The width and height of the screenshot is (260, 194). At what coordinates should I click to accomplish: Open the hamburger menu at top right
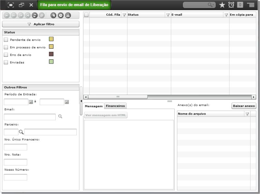click(x=252, y=5)
